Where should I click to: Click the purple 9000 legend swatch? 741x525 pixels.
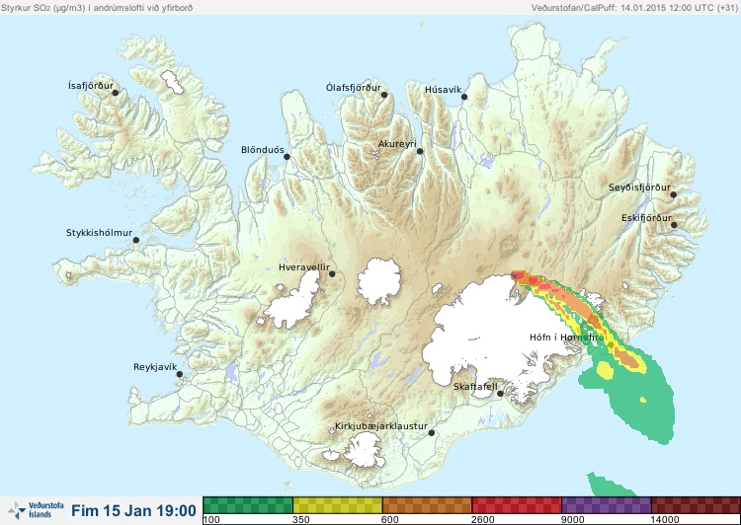pyautogui.click(x=607, y=505)
